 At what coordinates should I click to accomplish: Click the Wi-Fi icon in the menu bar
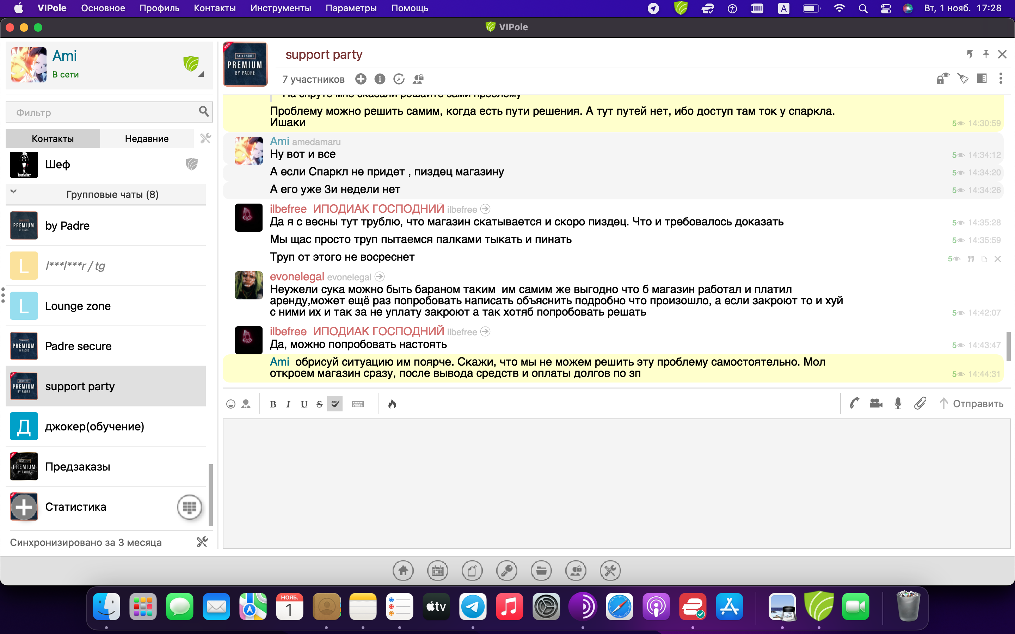tap(839, 8)
